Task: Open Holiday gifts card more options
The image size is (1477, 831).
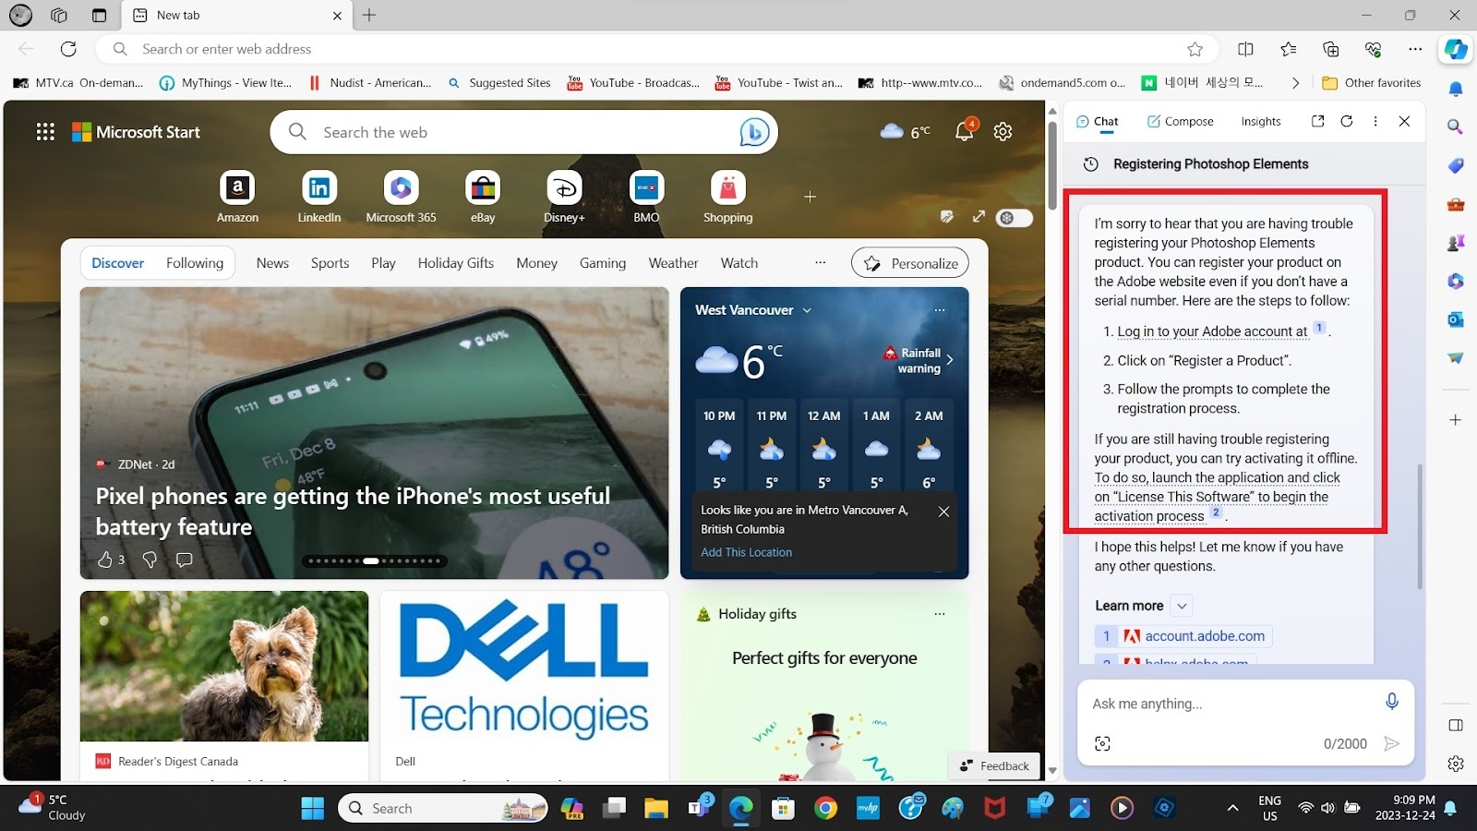Action: 940,614
